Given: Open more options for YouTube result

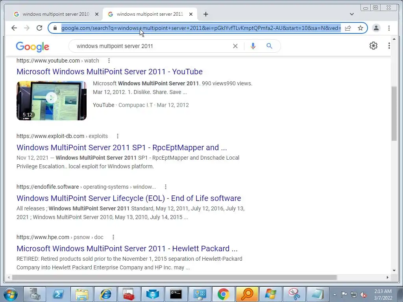Looking at the screenshot, I should click(109, 61).
